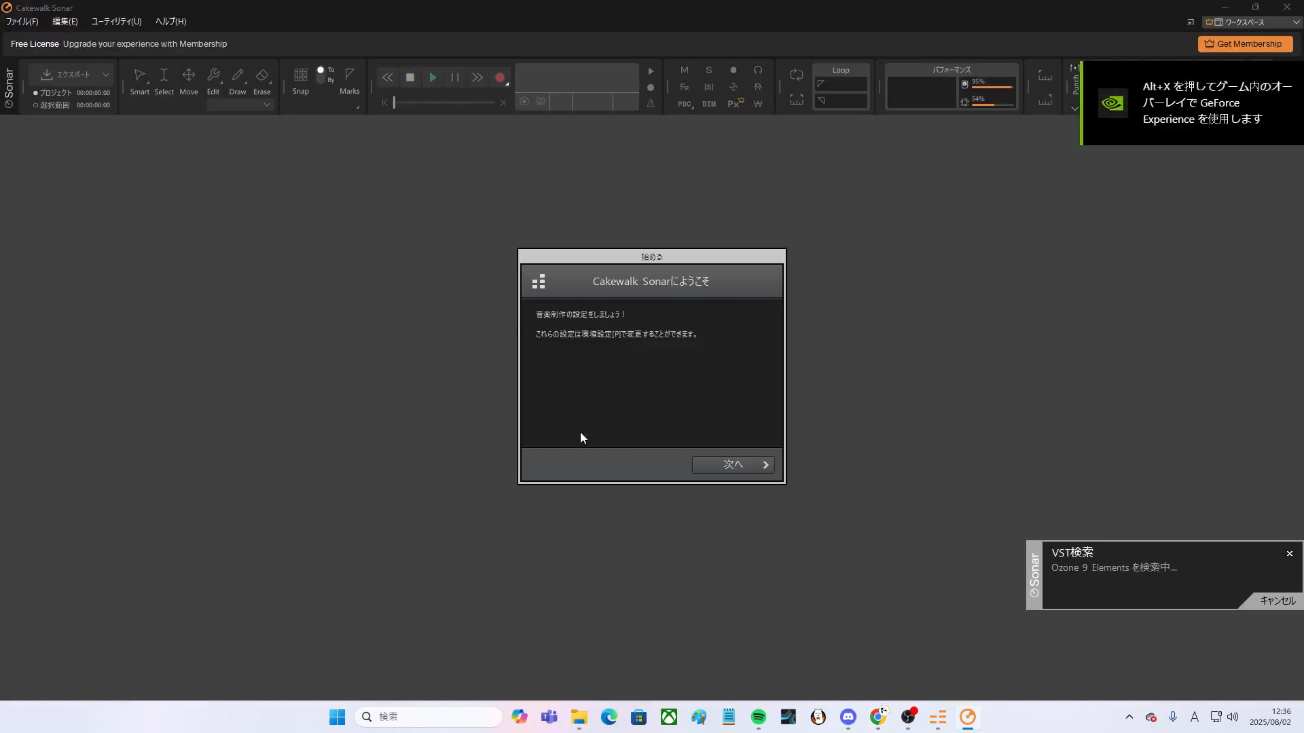Close the VST検索 notification
The image size is (1304, 733).
pos(1290,554)
